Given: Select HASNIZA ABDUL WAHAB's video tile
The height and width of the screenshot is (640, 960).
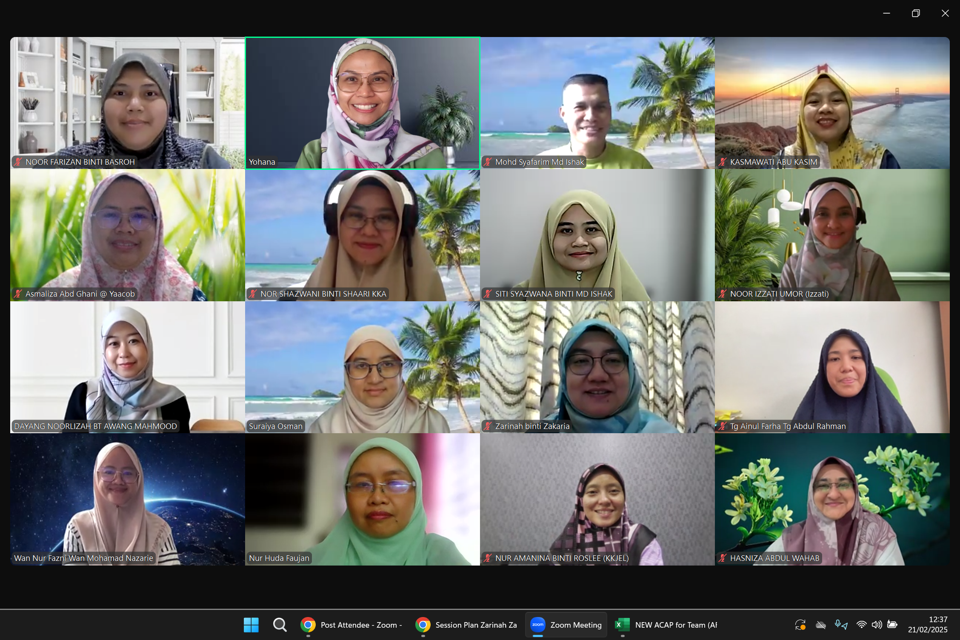Looking at the screenshot, I should 832,500.
